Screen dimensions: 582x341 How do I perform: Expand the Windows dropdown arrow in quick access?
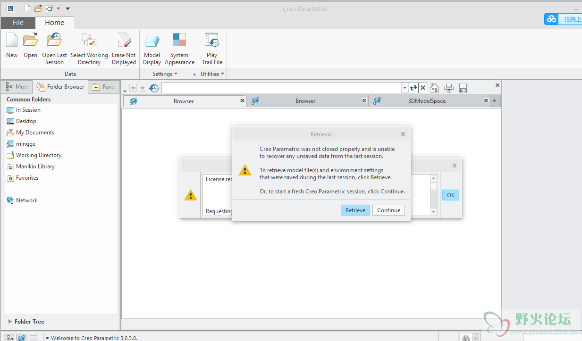click(x=58, y=8)
